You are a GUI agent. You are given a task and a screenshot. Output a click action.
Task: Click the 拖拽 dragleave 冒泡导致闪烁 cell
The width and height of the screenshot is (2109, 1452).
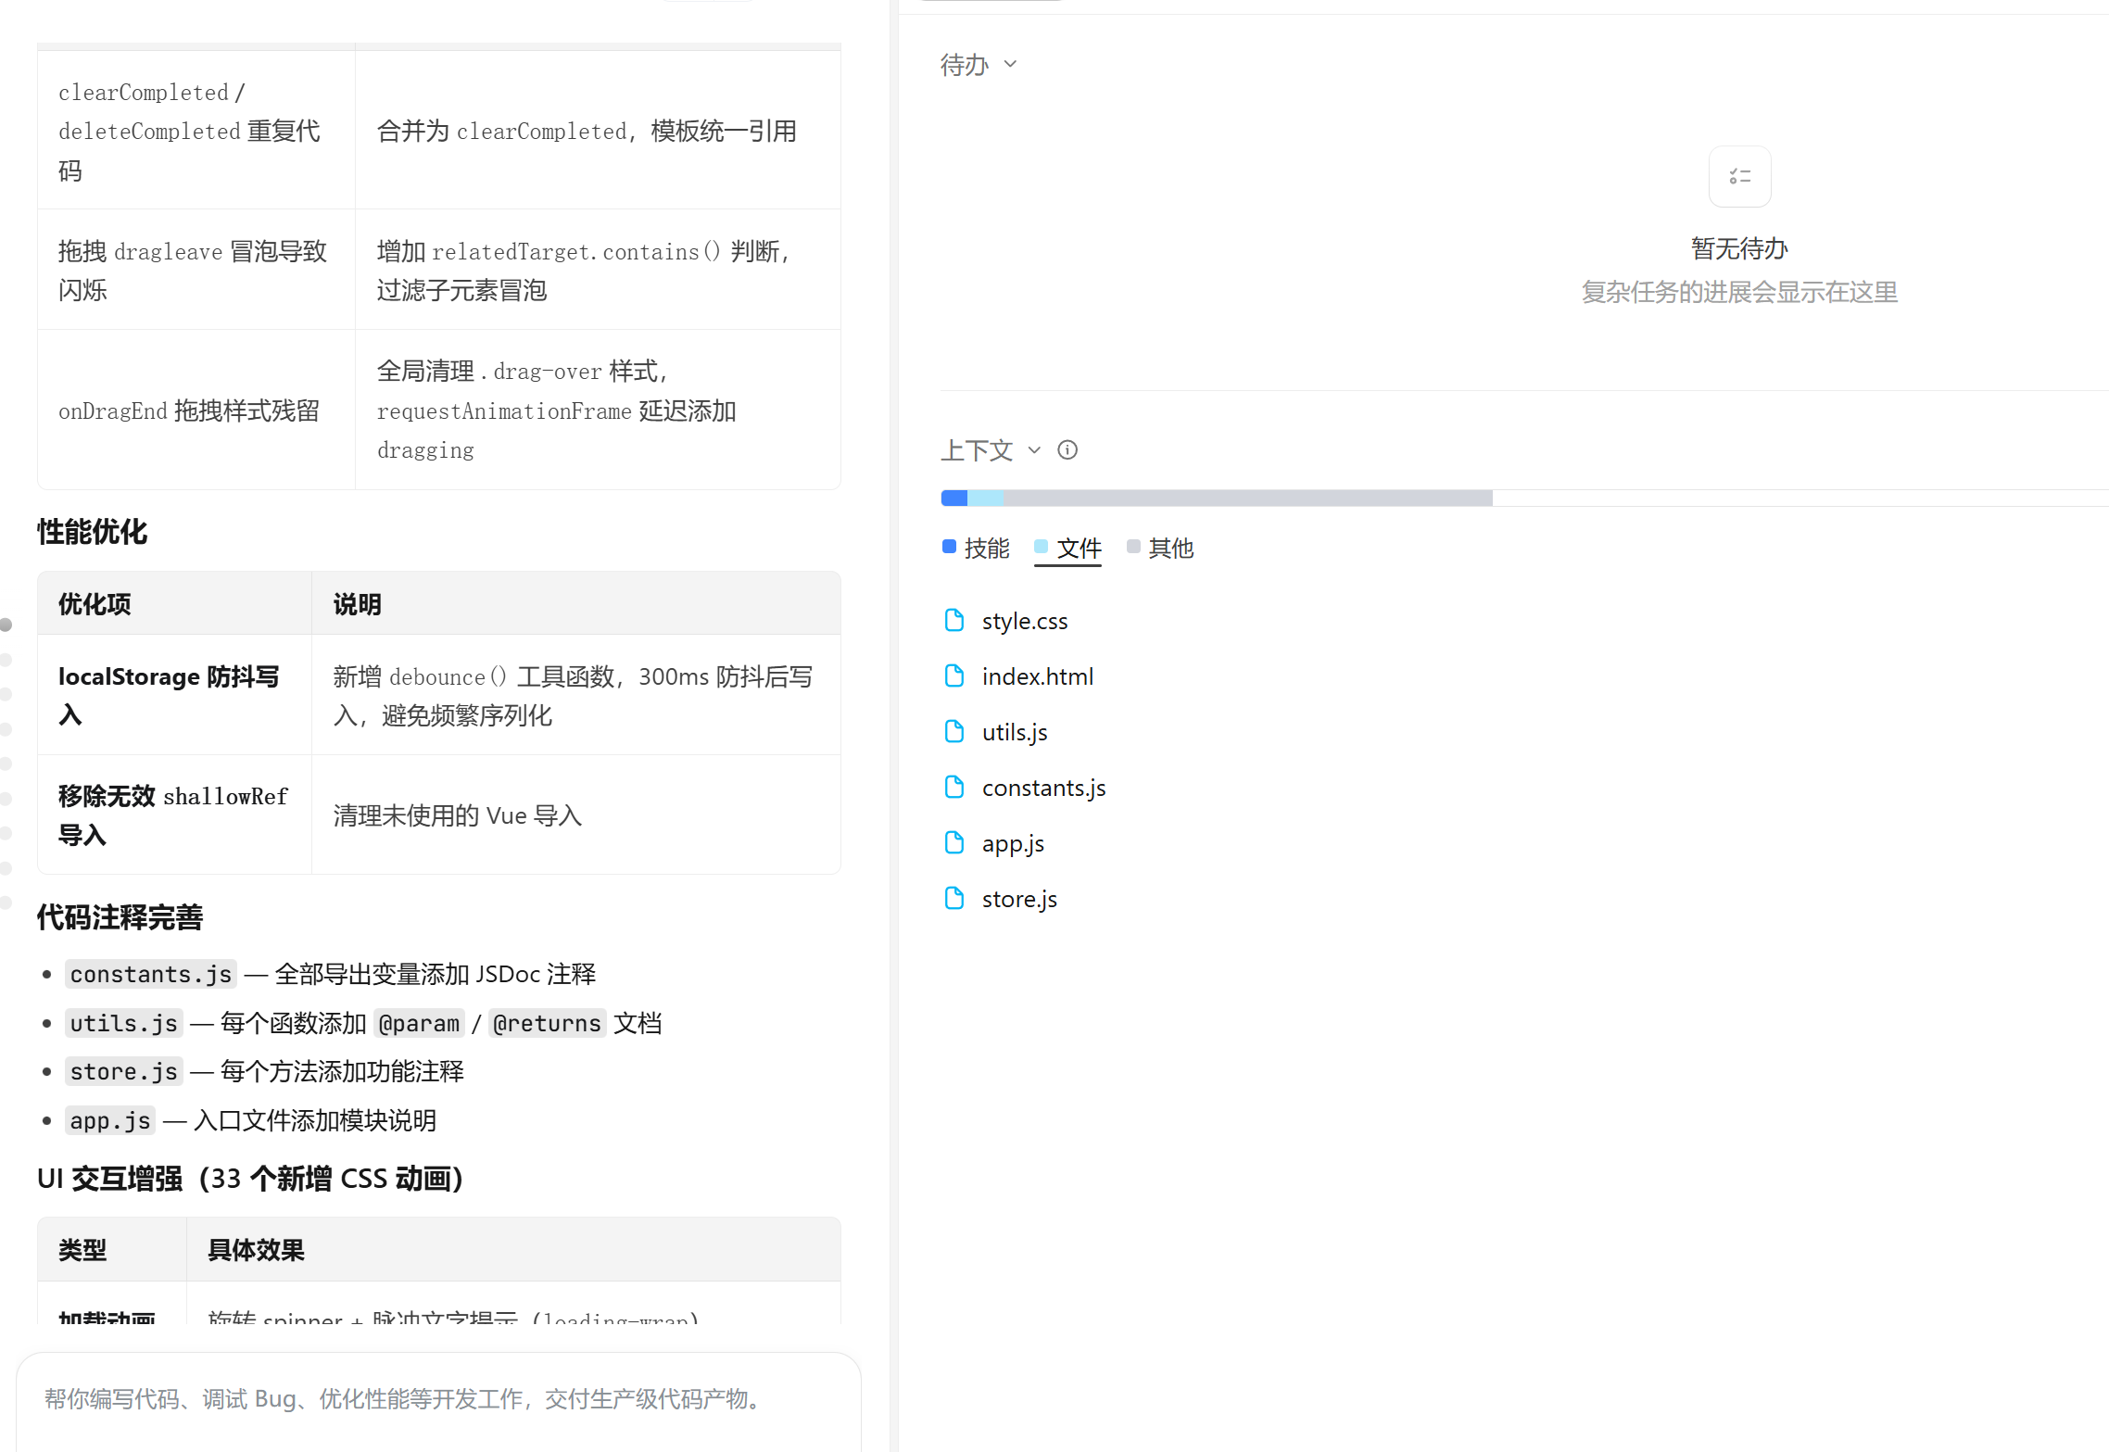point(196,270)
